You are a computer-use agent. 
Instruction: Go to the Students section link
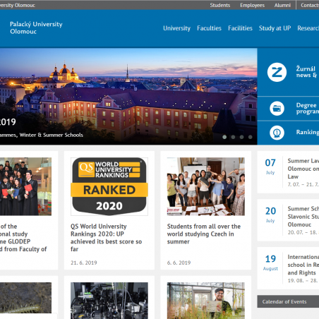click(x=220, y=5)
